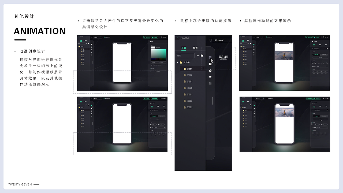Click the list component icon below the text tool
Viewport: 343px width, 193px height.
(210, 77)
